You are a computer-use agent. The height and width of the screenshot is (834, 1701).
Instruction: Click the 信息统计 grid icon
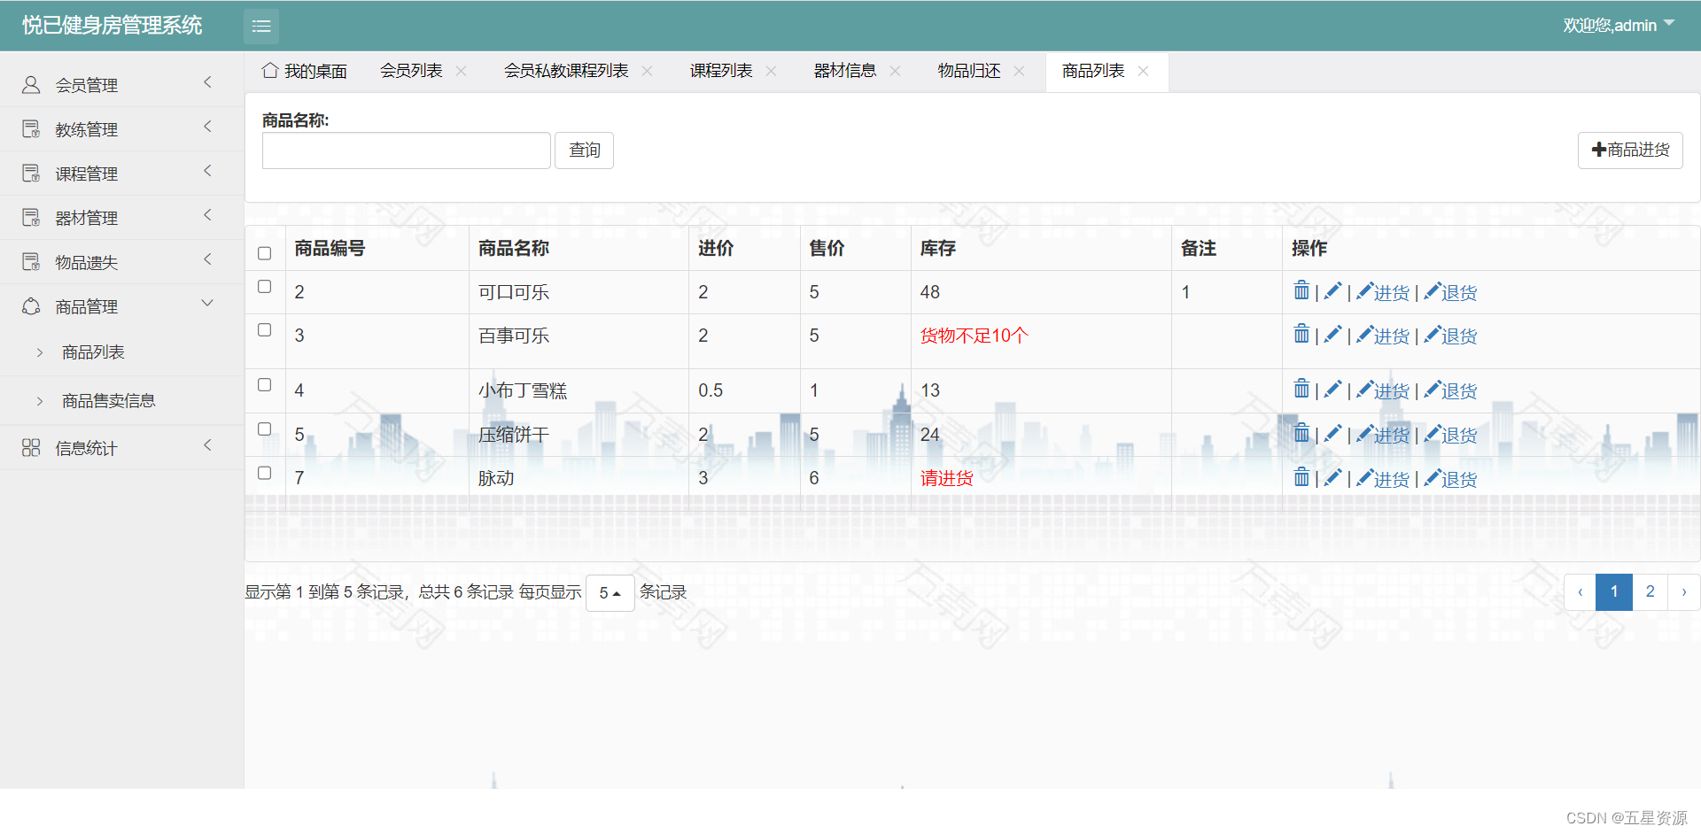click(x=31, y=448)
